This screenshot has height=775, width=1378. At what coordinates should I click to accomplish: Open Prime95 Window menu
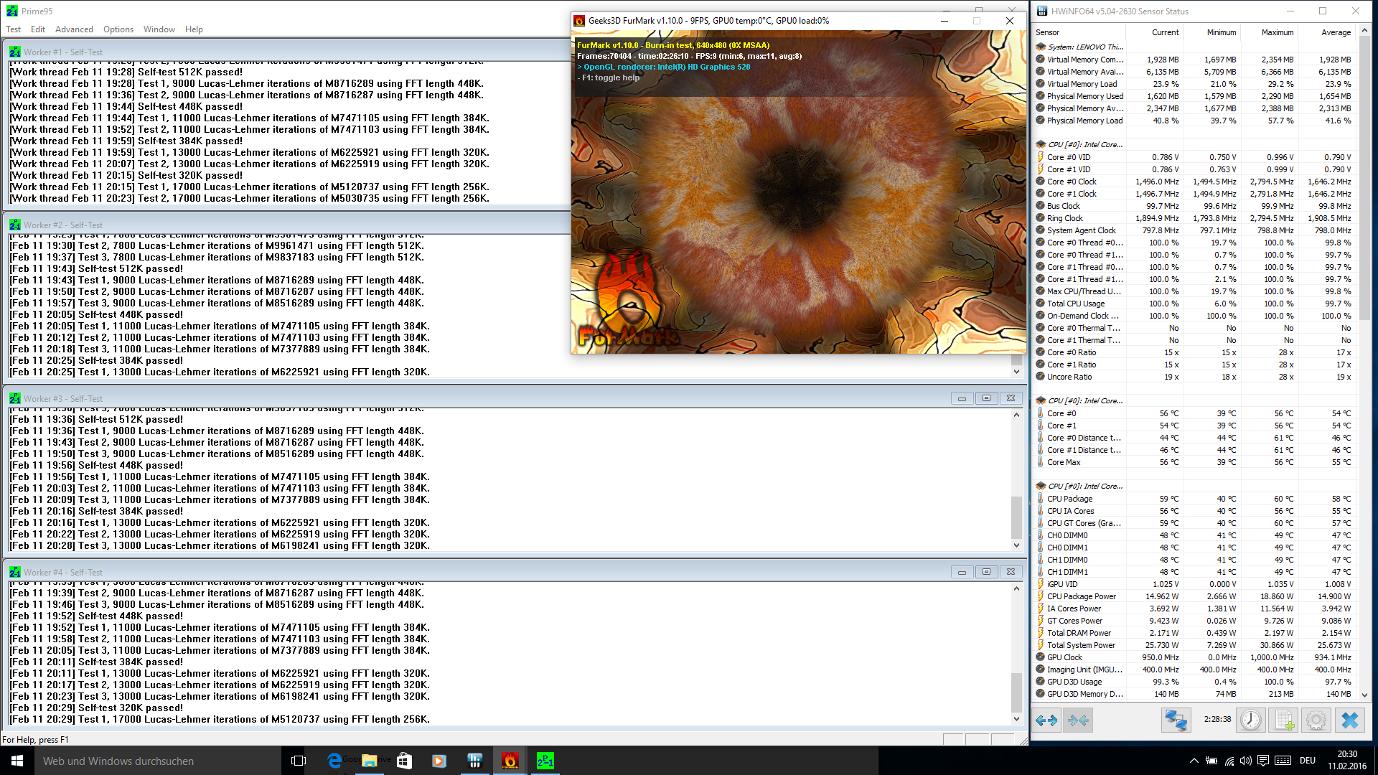click(x=159, y=29)
